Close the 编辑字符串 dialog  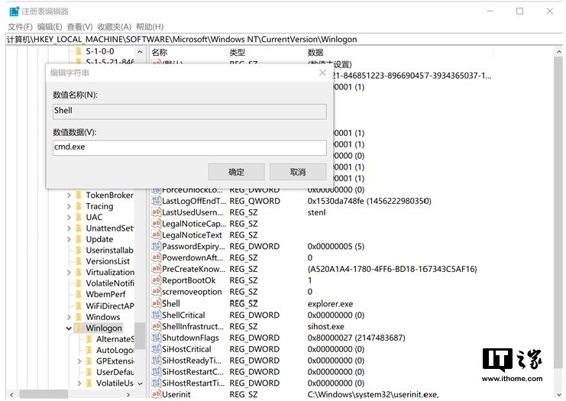pos(322,73)
